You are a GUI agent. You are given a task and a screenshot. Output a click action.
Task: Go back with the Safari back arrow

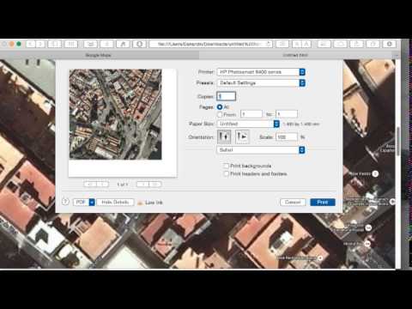(31, 44)
